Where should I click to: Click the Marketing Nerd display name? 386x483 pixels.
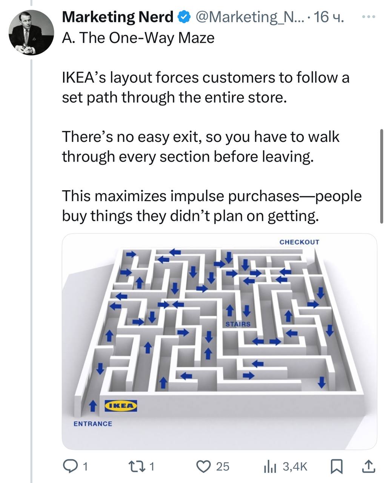pyautogui.click(x=117, y=17)
